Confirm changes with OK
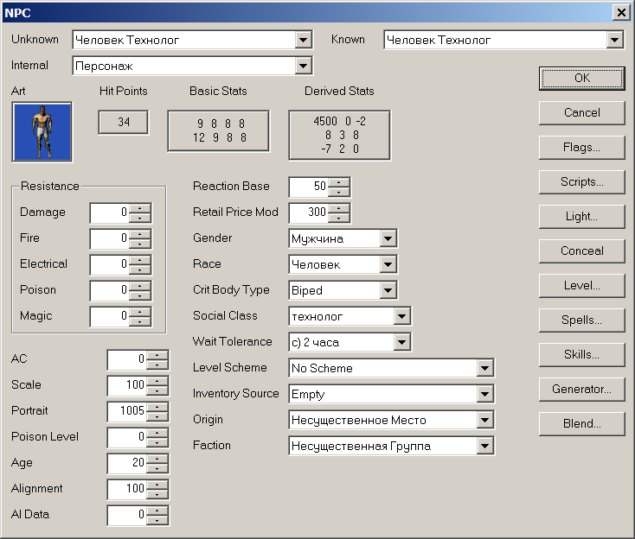 [x=581, y=78]
